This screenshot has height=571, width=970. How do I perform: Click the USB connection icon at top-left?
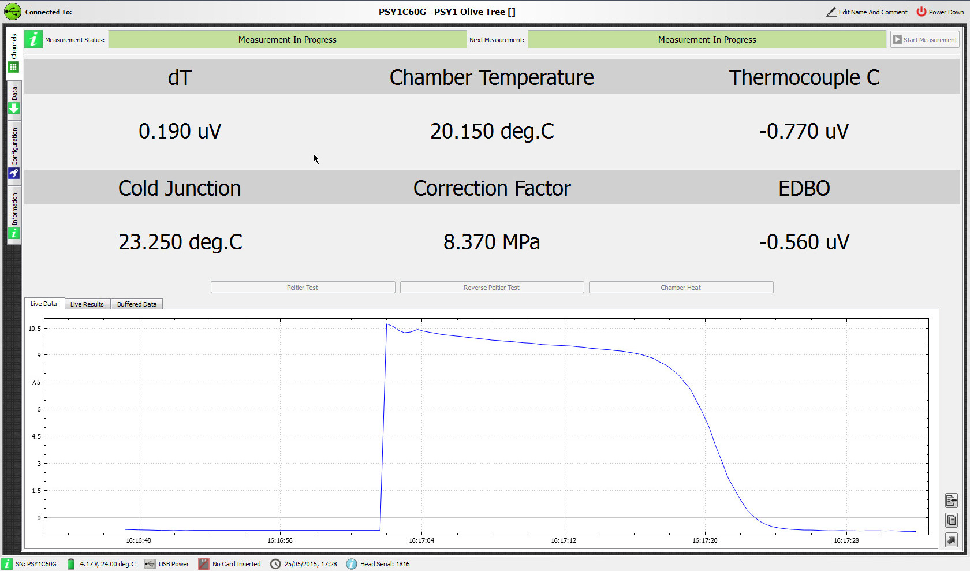pyautogui.click(x=12, y=12)
